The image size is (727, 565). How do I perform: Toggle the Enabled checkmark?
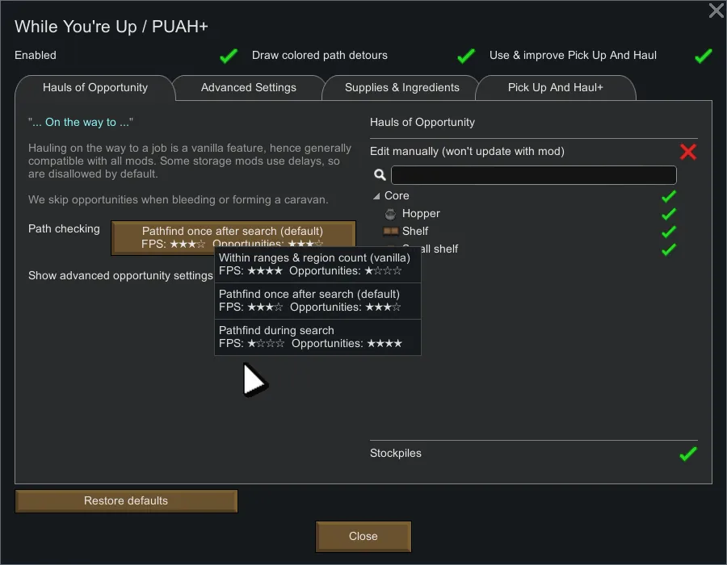229,56
